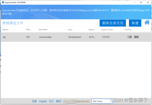The image size is (152, 105).
Task: Click the status column header
Action: 91,29
